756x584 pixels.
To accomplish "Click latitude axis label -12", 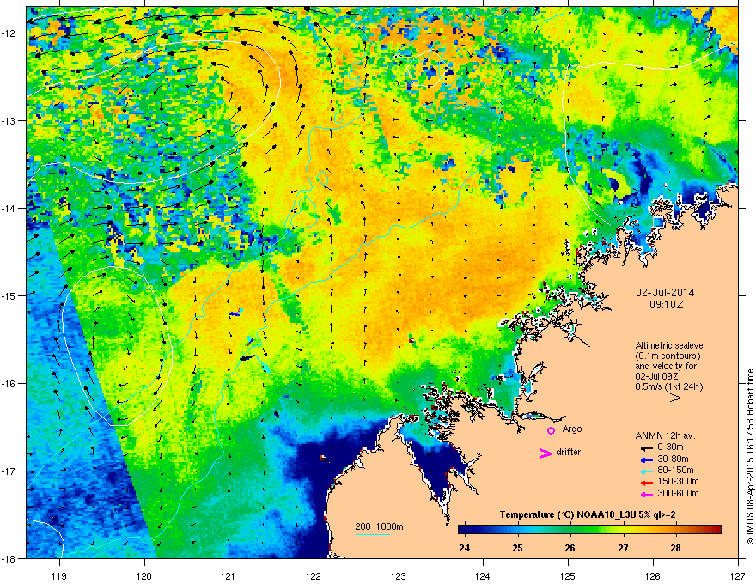I will [x=9, y=33].
